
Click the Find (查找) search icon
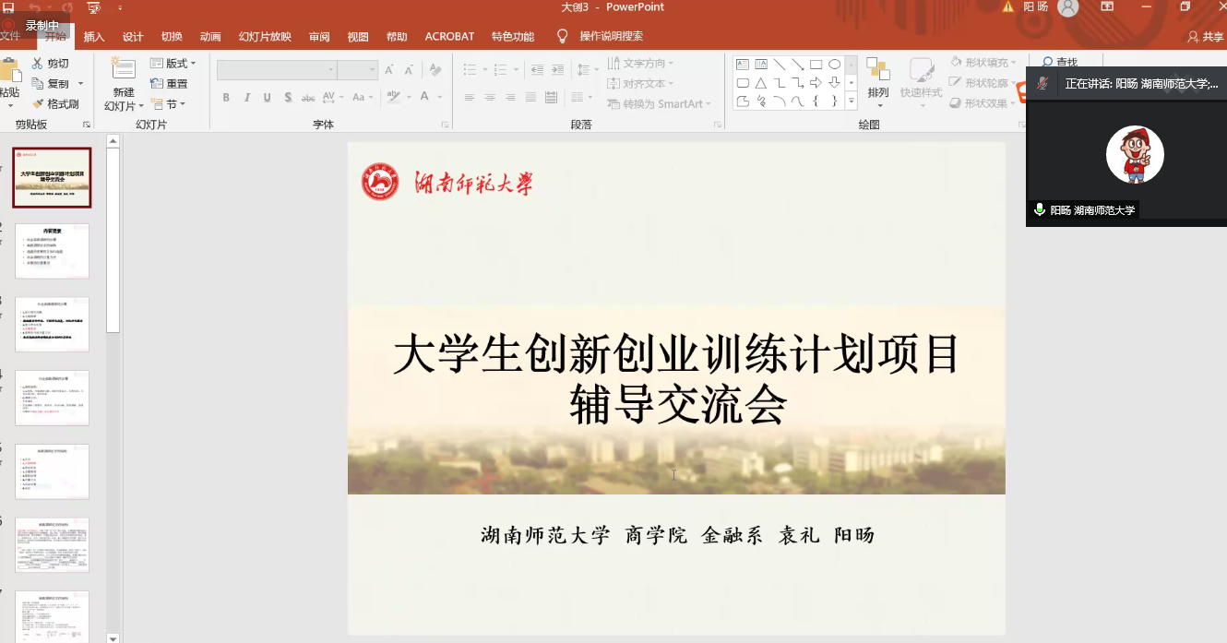tap(1048, 62)
